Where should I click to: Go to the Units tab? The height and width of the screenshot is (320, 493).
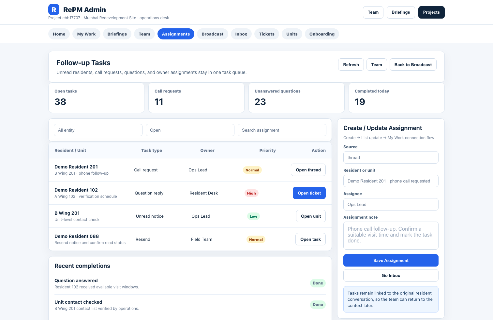pyautogui.click(x=292, y=34)
